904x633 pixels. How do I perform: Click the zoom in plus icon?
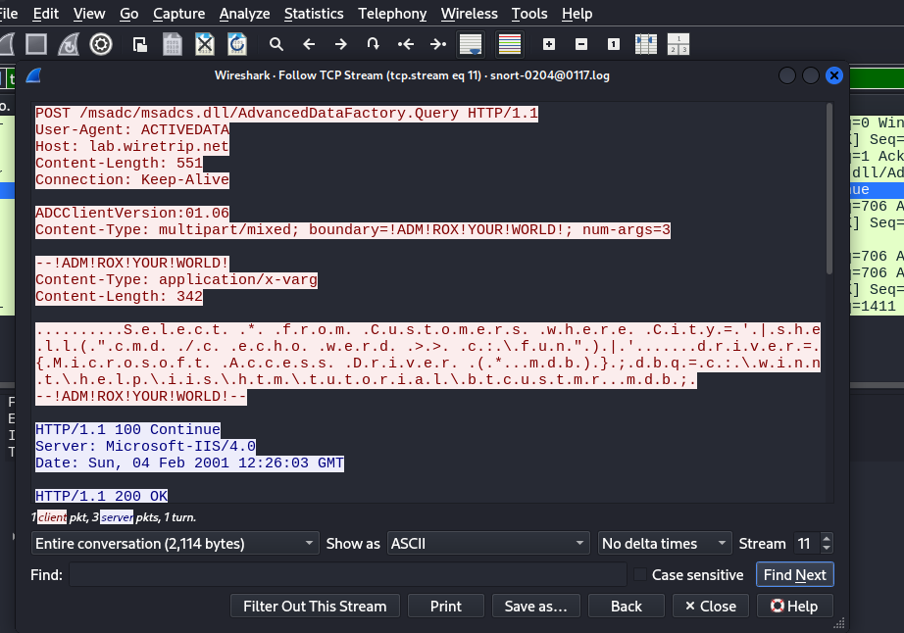click(x=549, y=44)
